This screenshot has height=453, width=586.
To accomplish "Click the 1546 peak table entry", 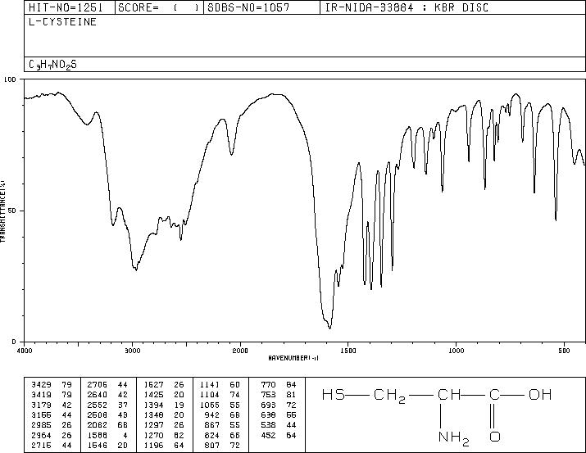I will point(98,445).
